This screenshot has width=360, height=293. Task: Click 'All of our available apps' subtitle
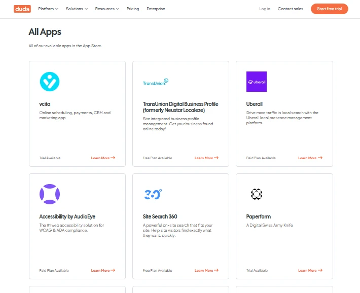click(x=65, y=46)
